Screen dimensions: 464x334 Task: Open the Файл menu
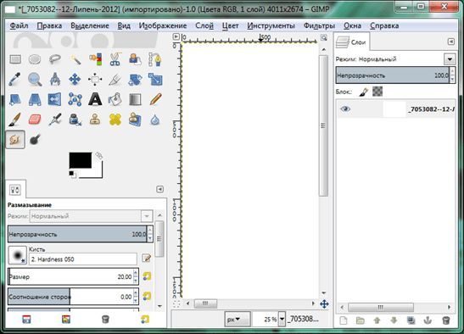pyautogui.click(x=19, y=25)
